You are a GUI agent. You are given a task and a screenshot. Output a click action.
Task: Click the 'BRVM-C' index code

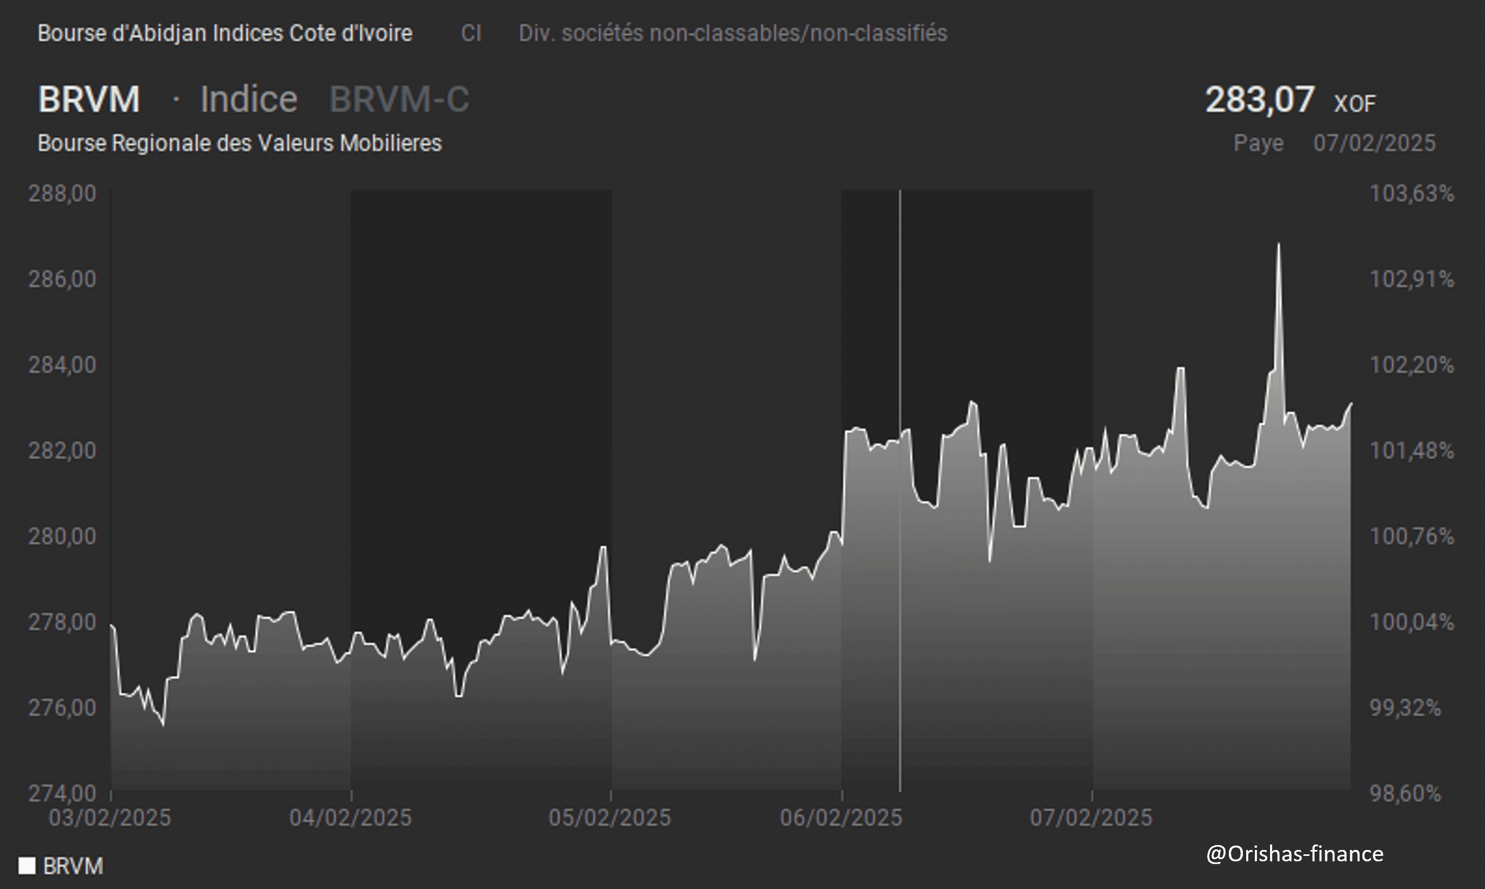click(399, 99)
